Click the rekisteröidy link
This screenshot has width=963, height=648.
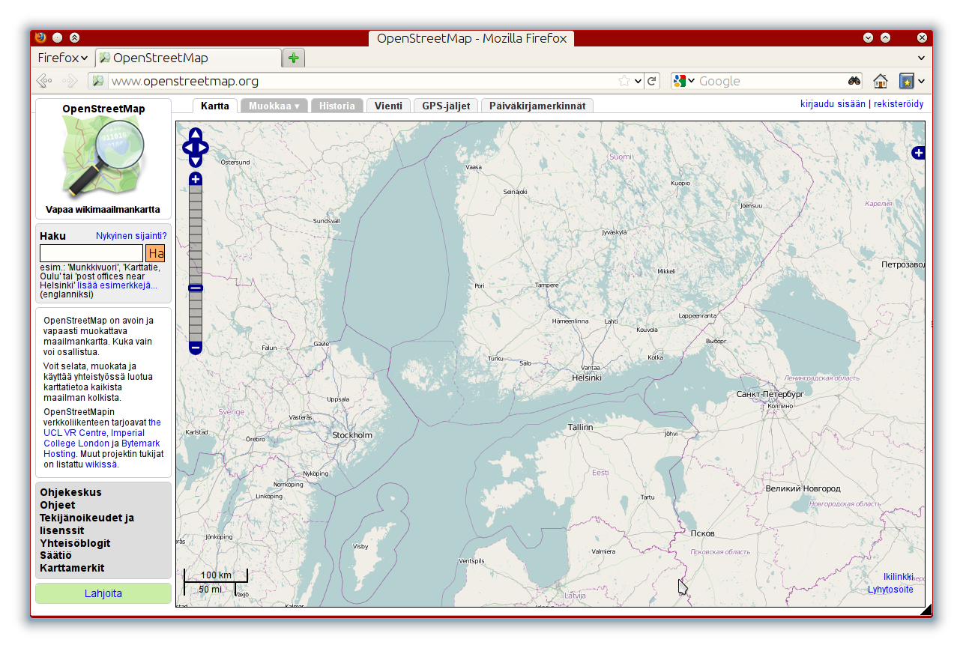click(899, 104)
